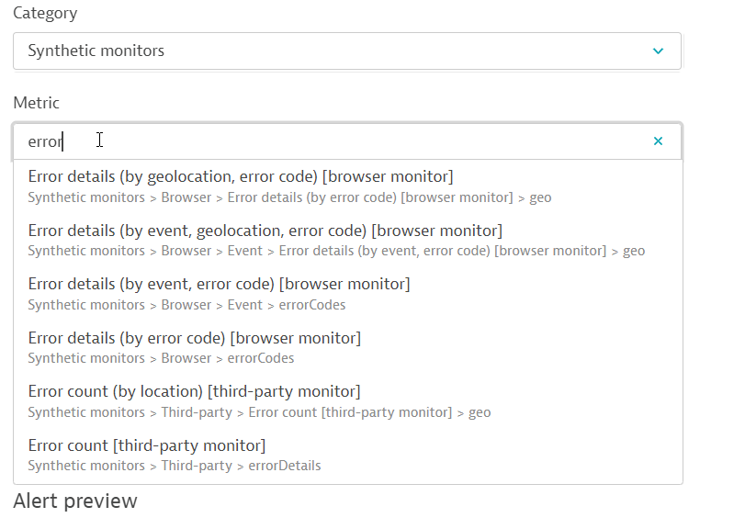Expand the Category dropdown chevron arrow
This screenshot has width=745, height=529.
coord(658,51)
